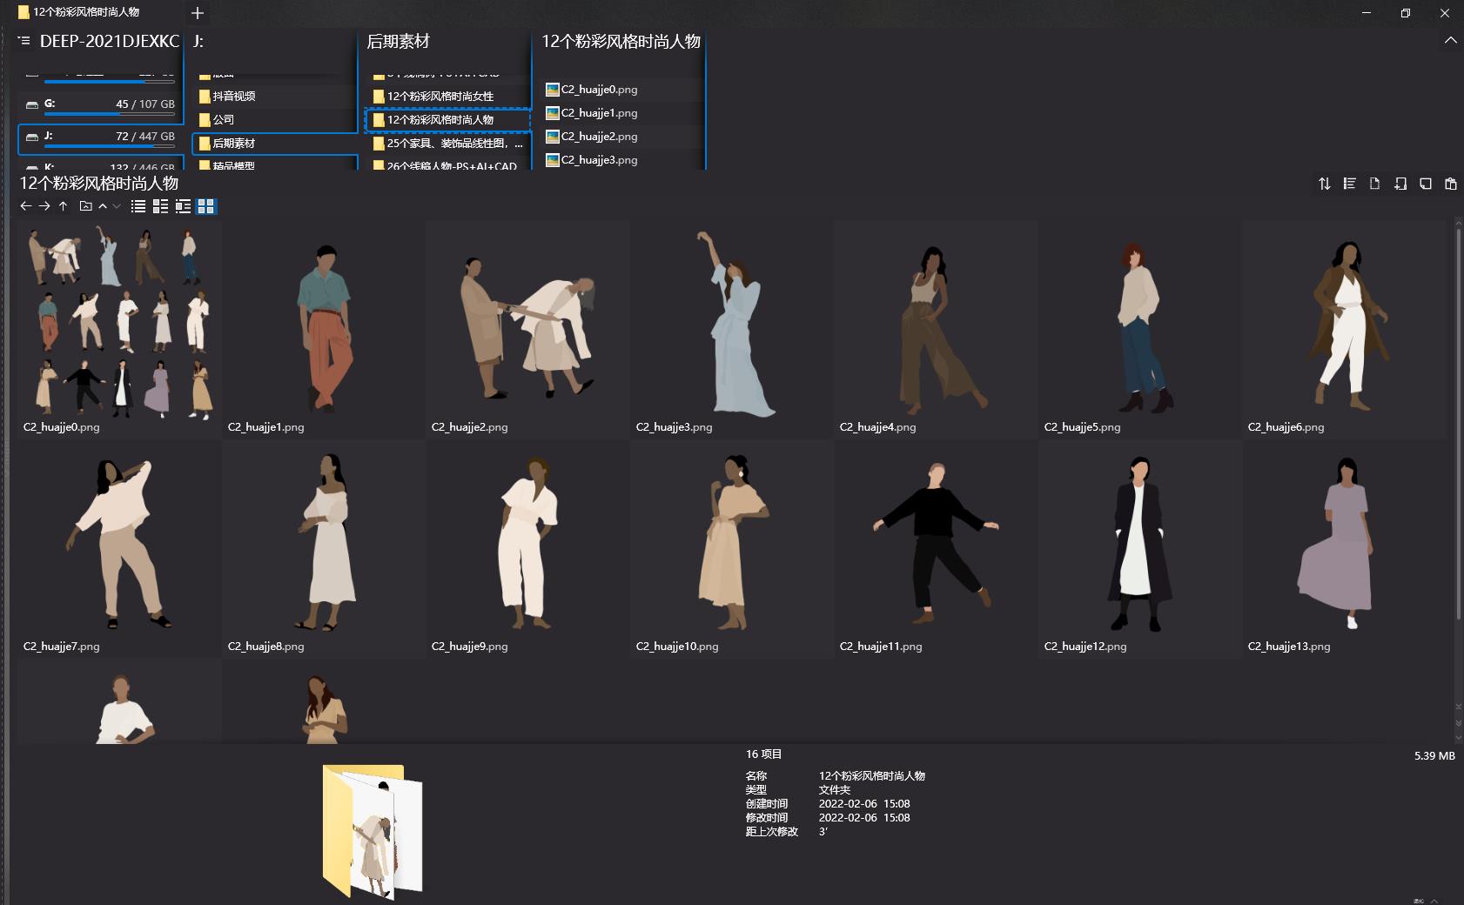Screen dimensions: 1464x905
Task: Collapse the top column browser panel
Action: coord(1450,41)
